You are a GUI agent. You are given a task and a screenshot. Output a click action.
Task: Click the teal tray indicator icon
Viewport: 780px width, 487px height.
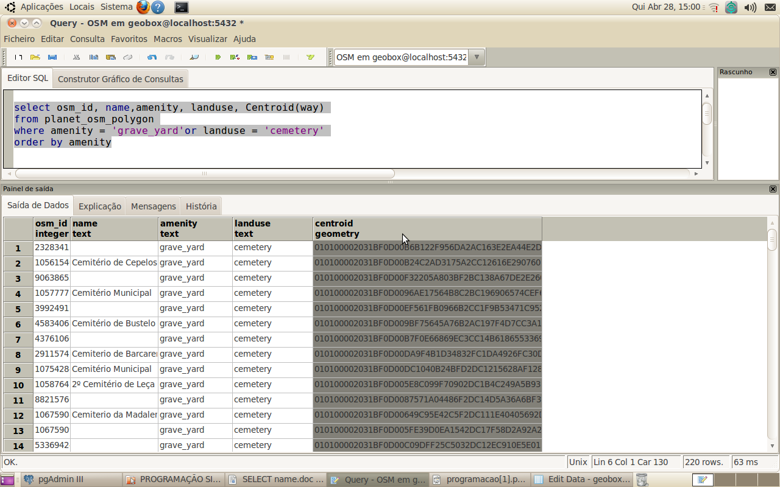point(731,7)
